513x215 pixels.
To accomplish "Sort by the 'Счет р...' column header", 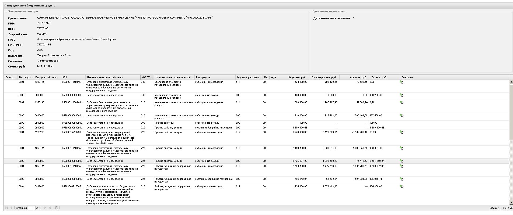I will point(11,77).
